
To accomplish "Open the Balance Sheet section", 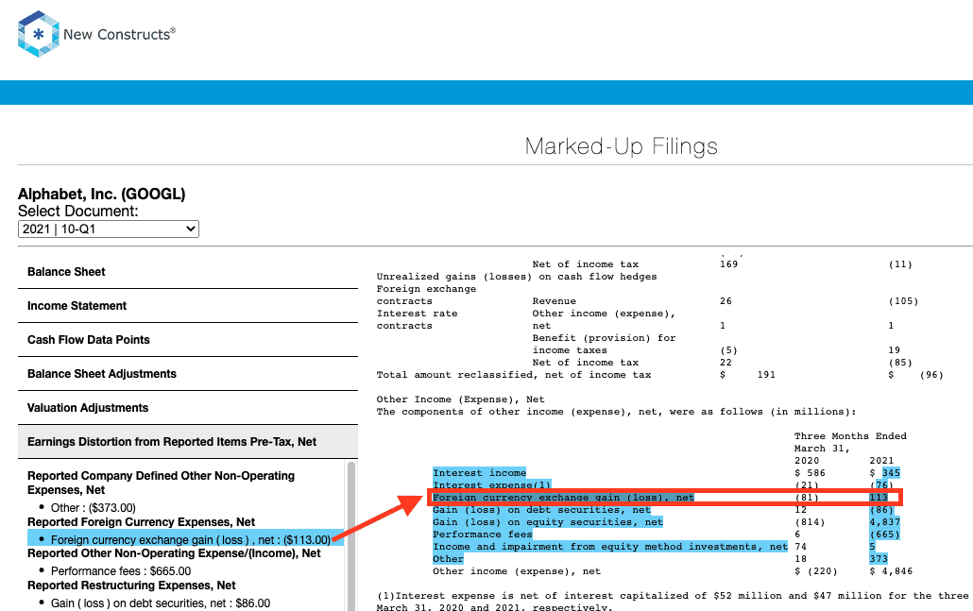I will (188, 272).
